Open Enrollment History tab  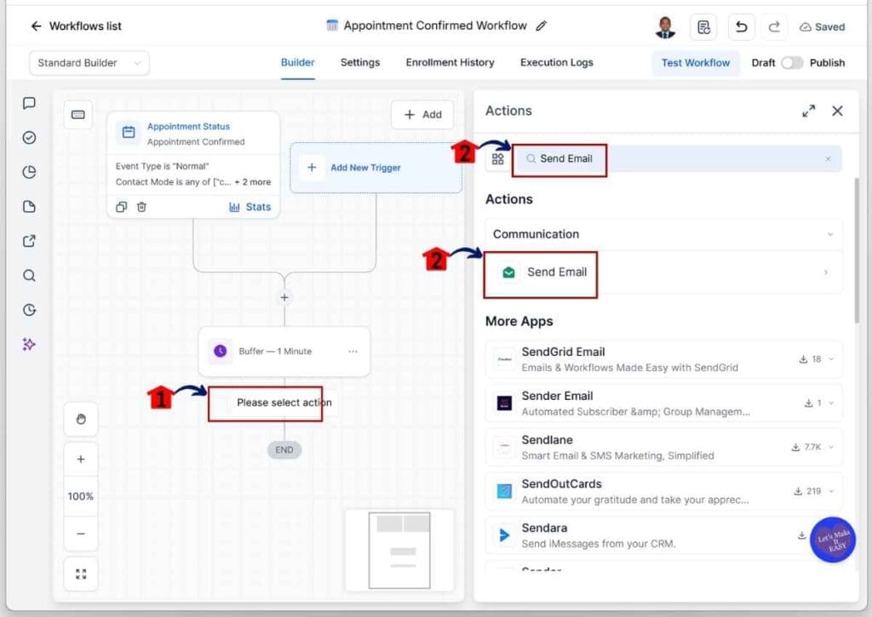tap(450, 62)
